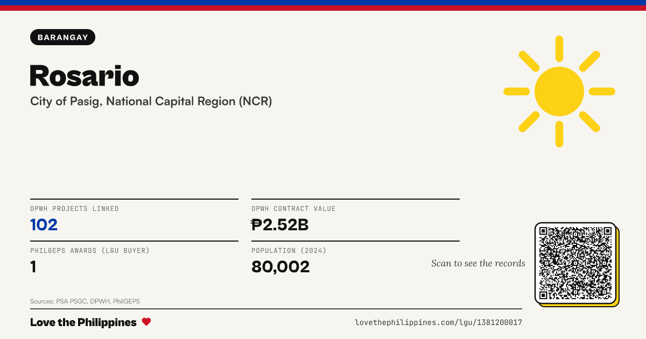Select the BARANGAY badge

63,37
